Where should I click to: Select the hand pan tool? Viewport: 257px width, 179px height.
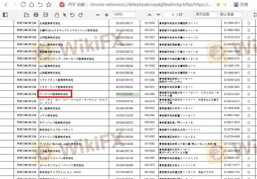[x=57, y=15]
